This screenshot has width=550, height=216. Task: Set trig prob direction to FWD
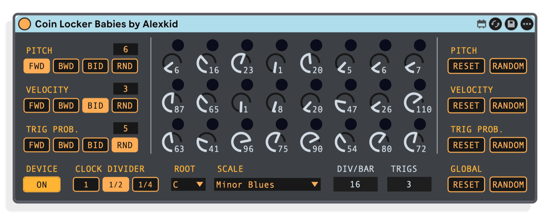point(37,145)
